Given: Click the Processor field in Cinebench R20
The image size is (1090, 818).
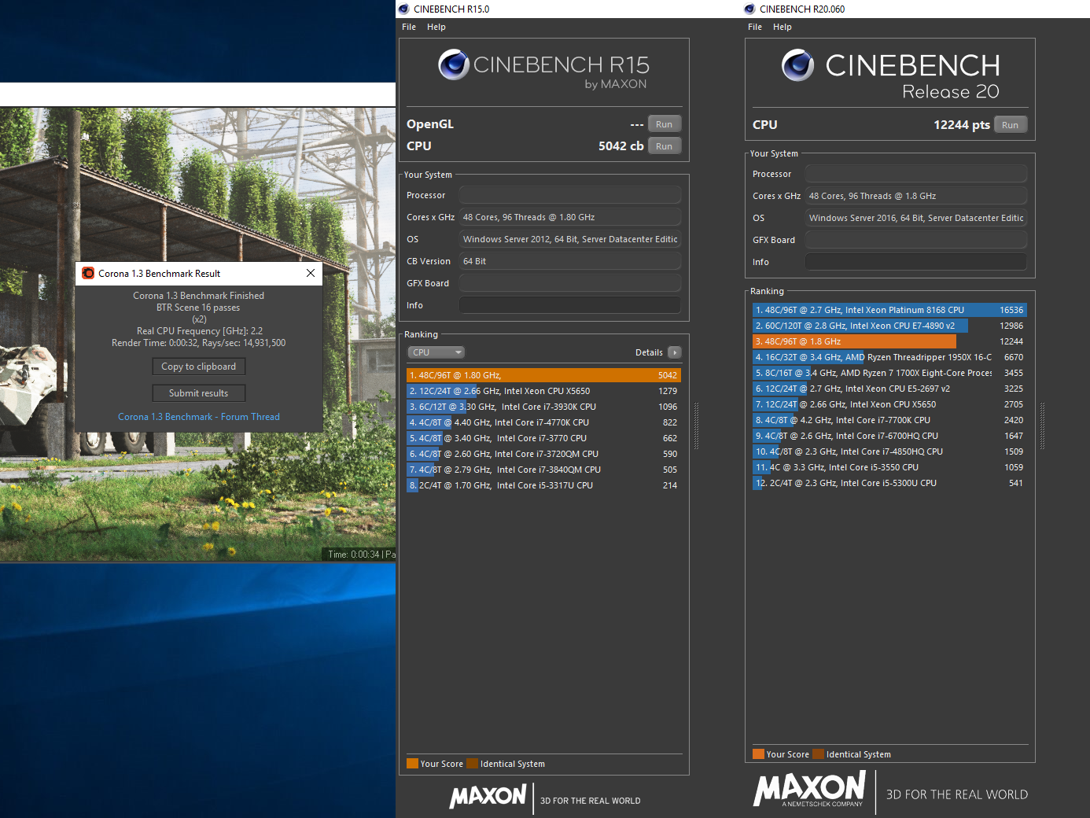Looking at the screenshot, I should tap(916, 174).
